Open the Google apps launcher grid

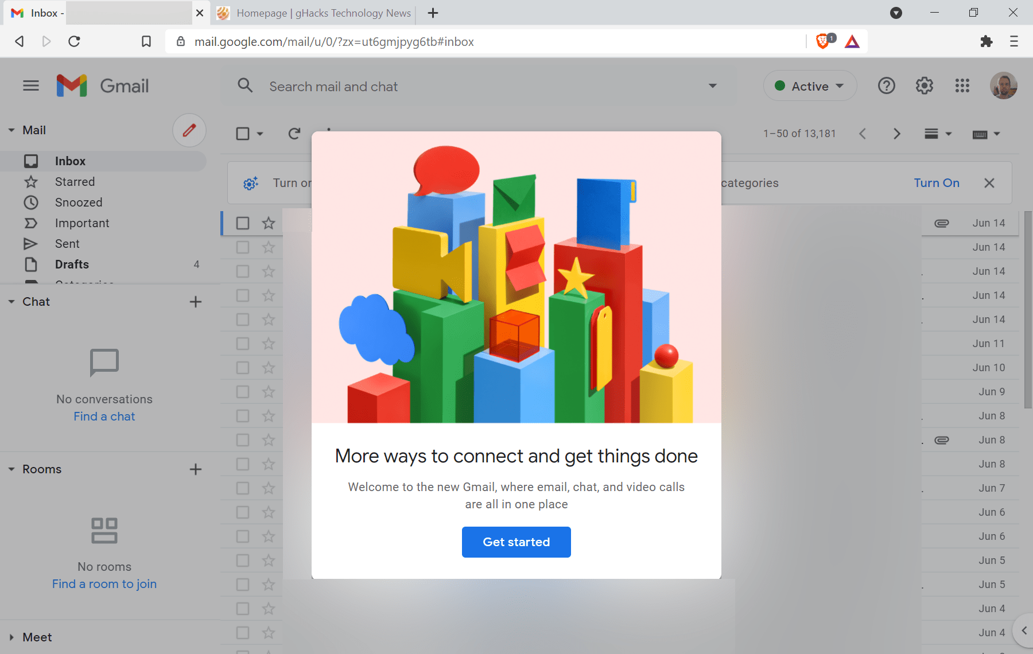pos(962,85)
